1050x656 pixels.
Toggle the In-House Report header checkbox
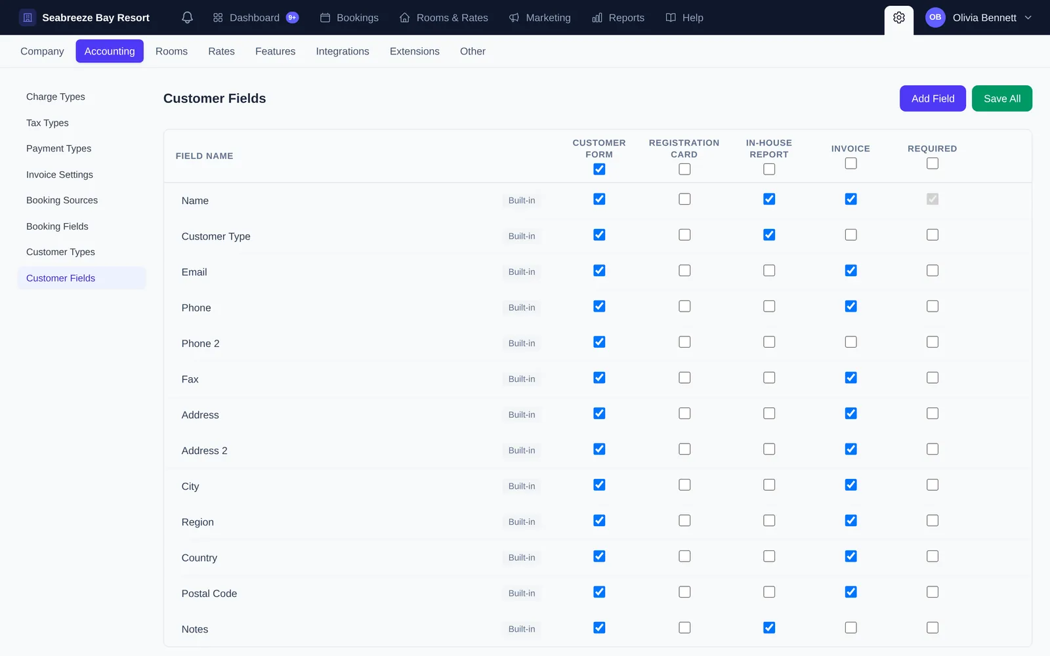[769, 169]
